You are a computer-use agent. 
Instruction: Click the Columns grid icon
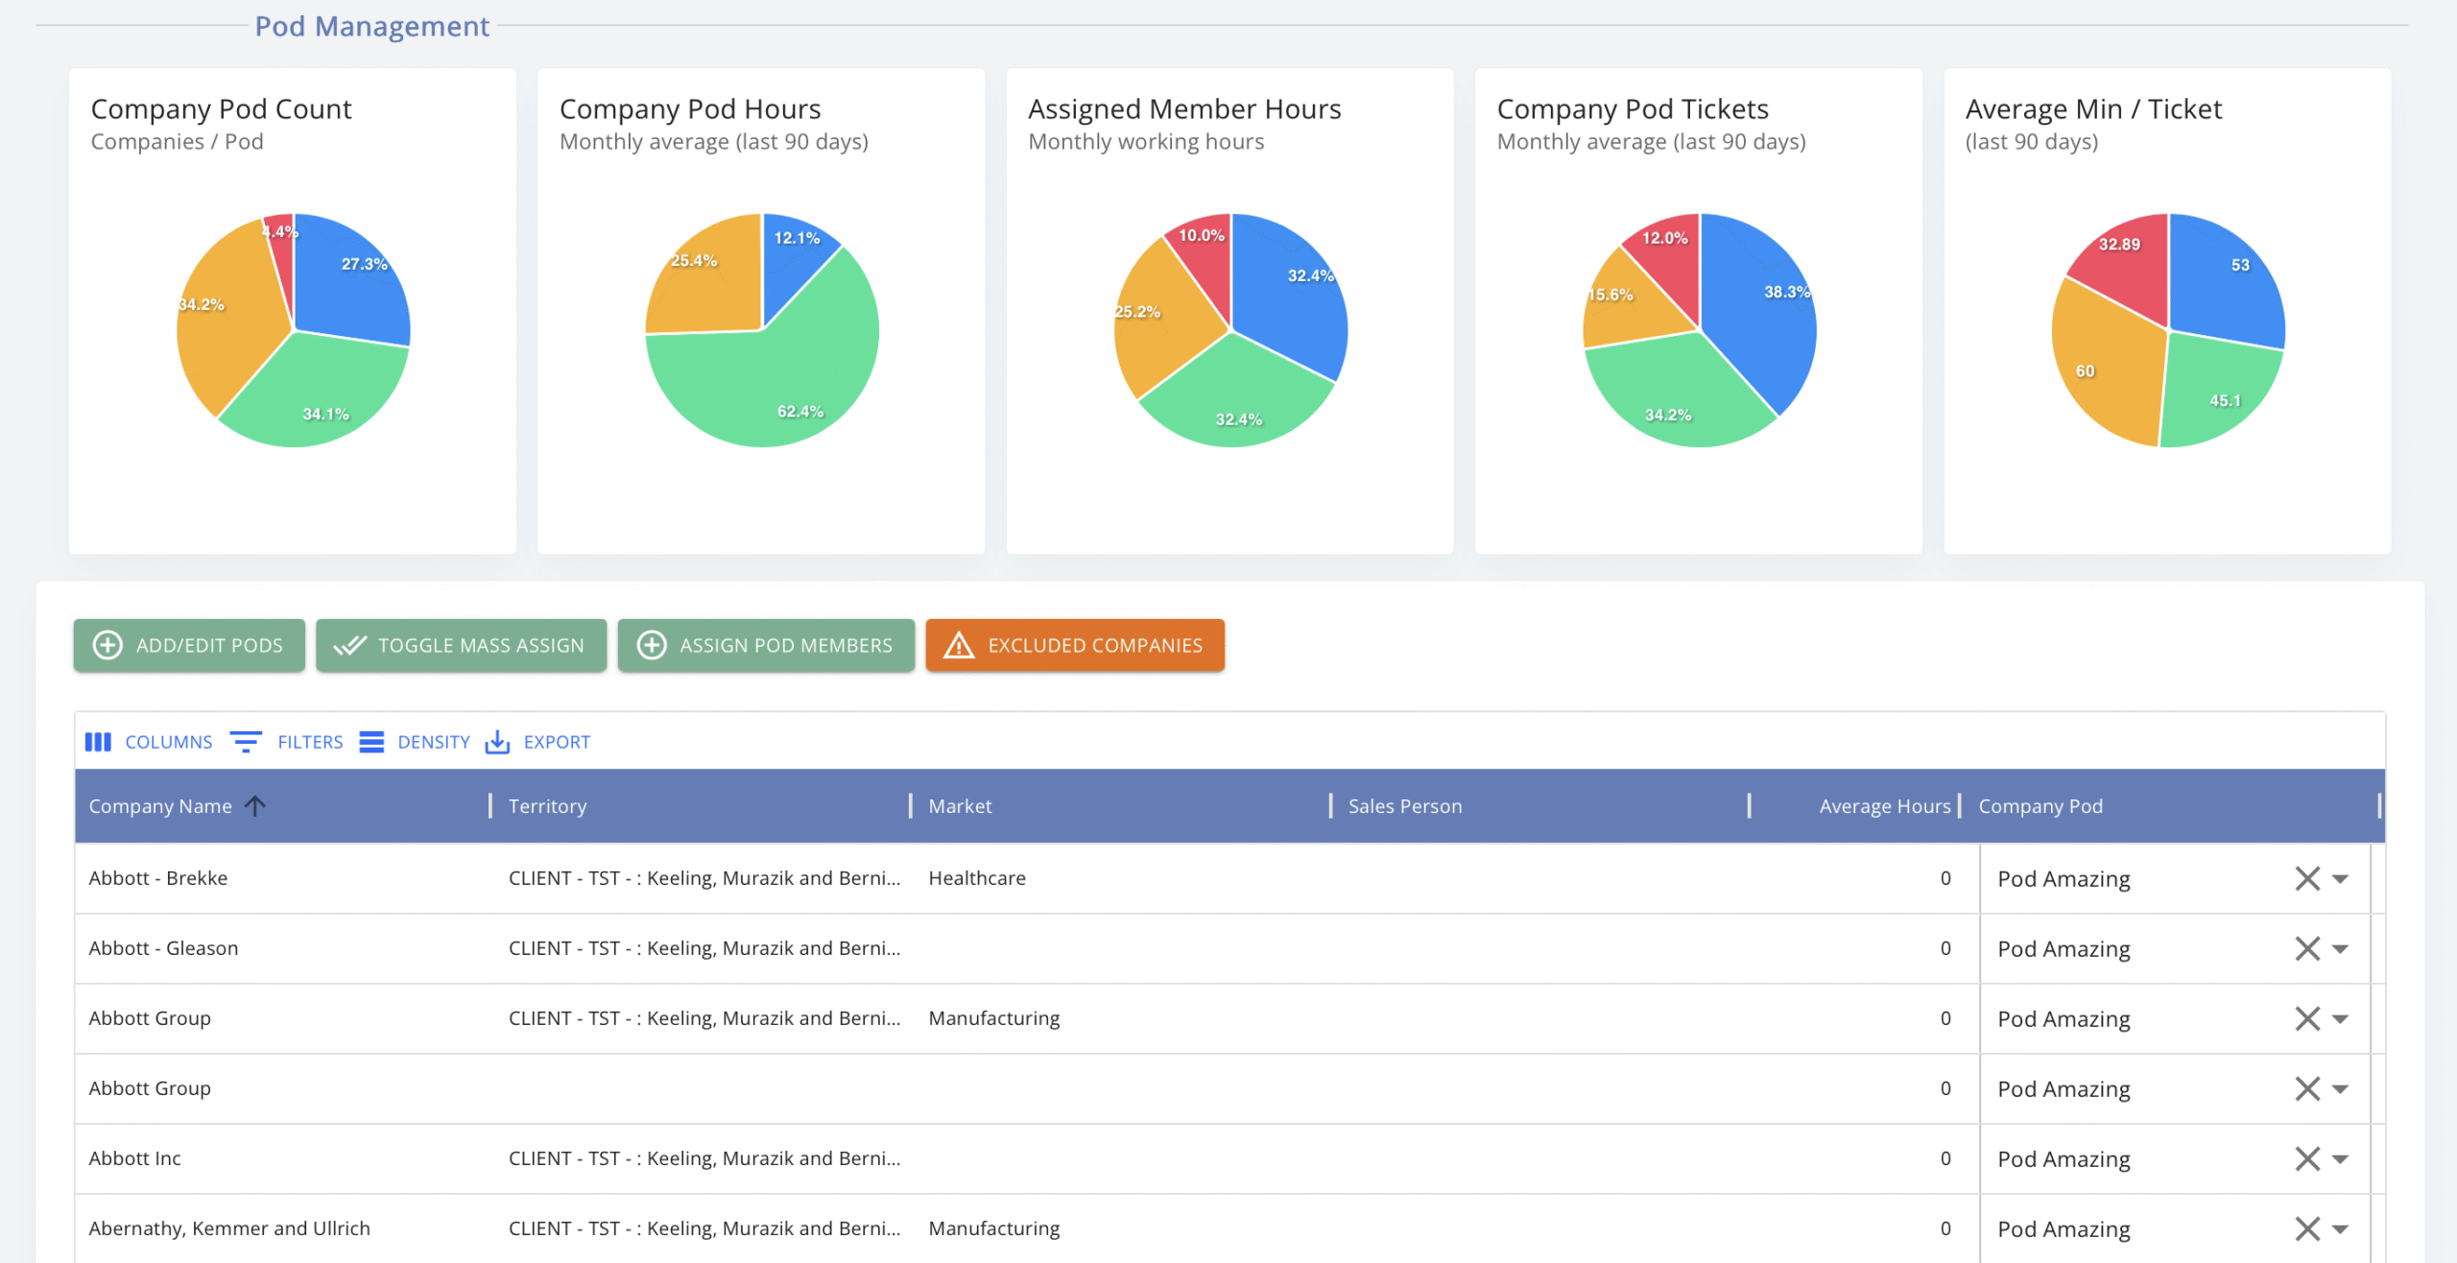98,742
